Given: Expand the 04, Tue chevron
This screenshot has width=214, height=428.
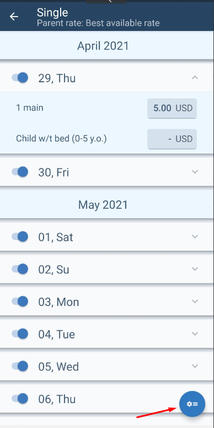Looking at the screenshot, I should tap(195, 334).
